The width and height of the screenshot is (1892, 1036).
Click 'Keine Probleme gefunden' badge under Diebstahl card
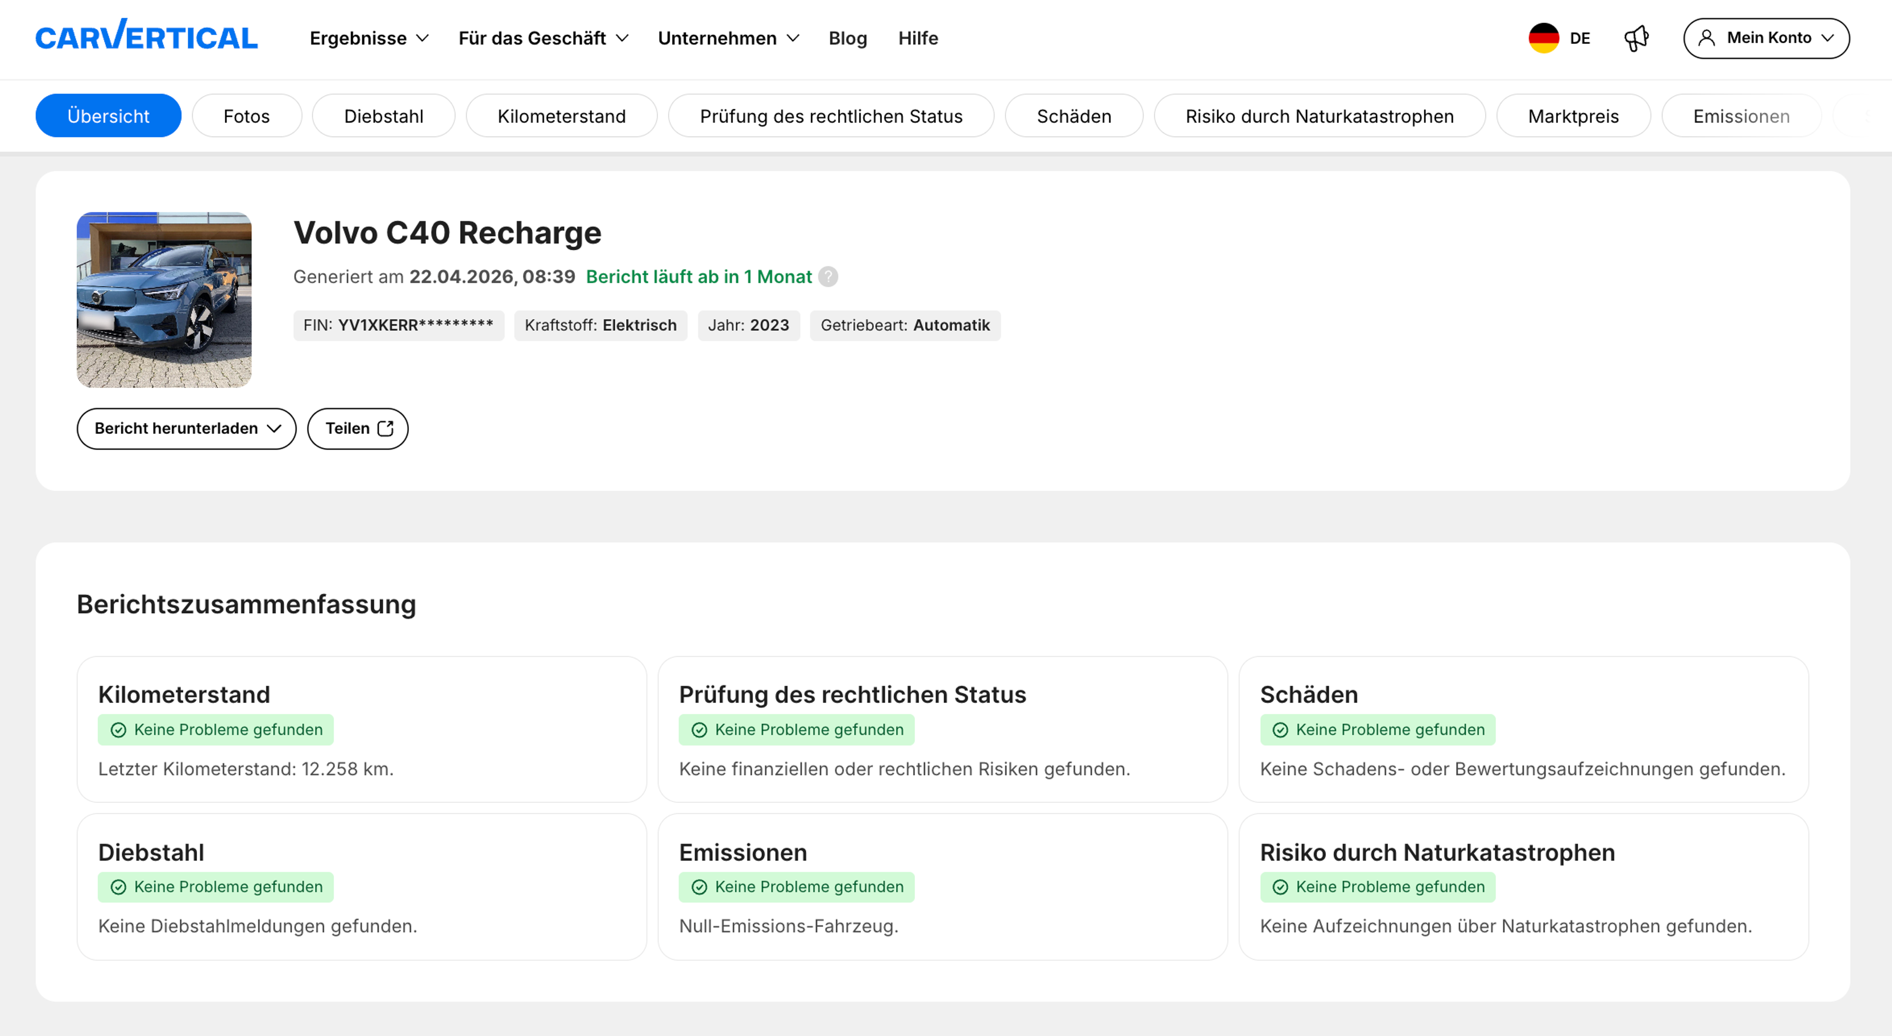tap(216, 887)
